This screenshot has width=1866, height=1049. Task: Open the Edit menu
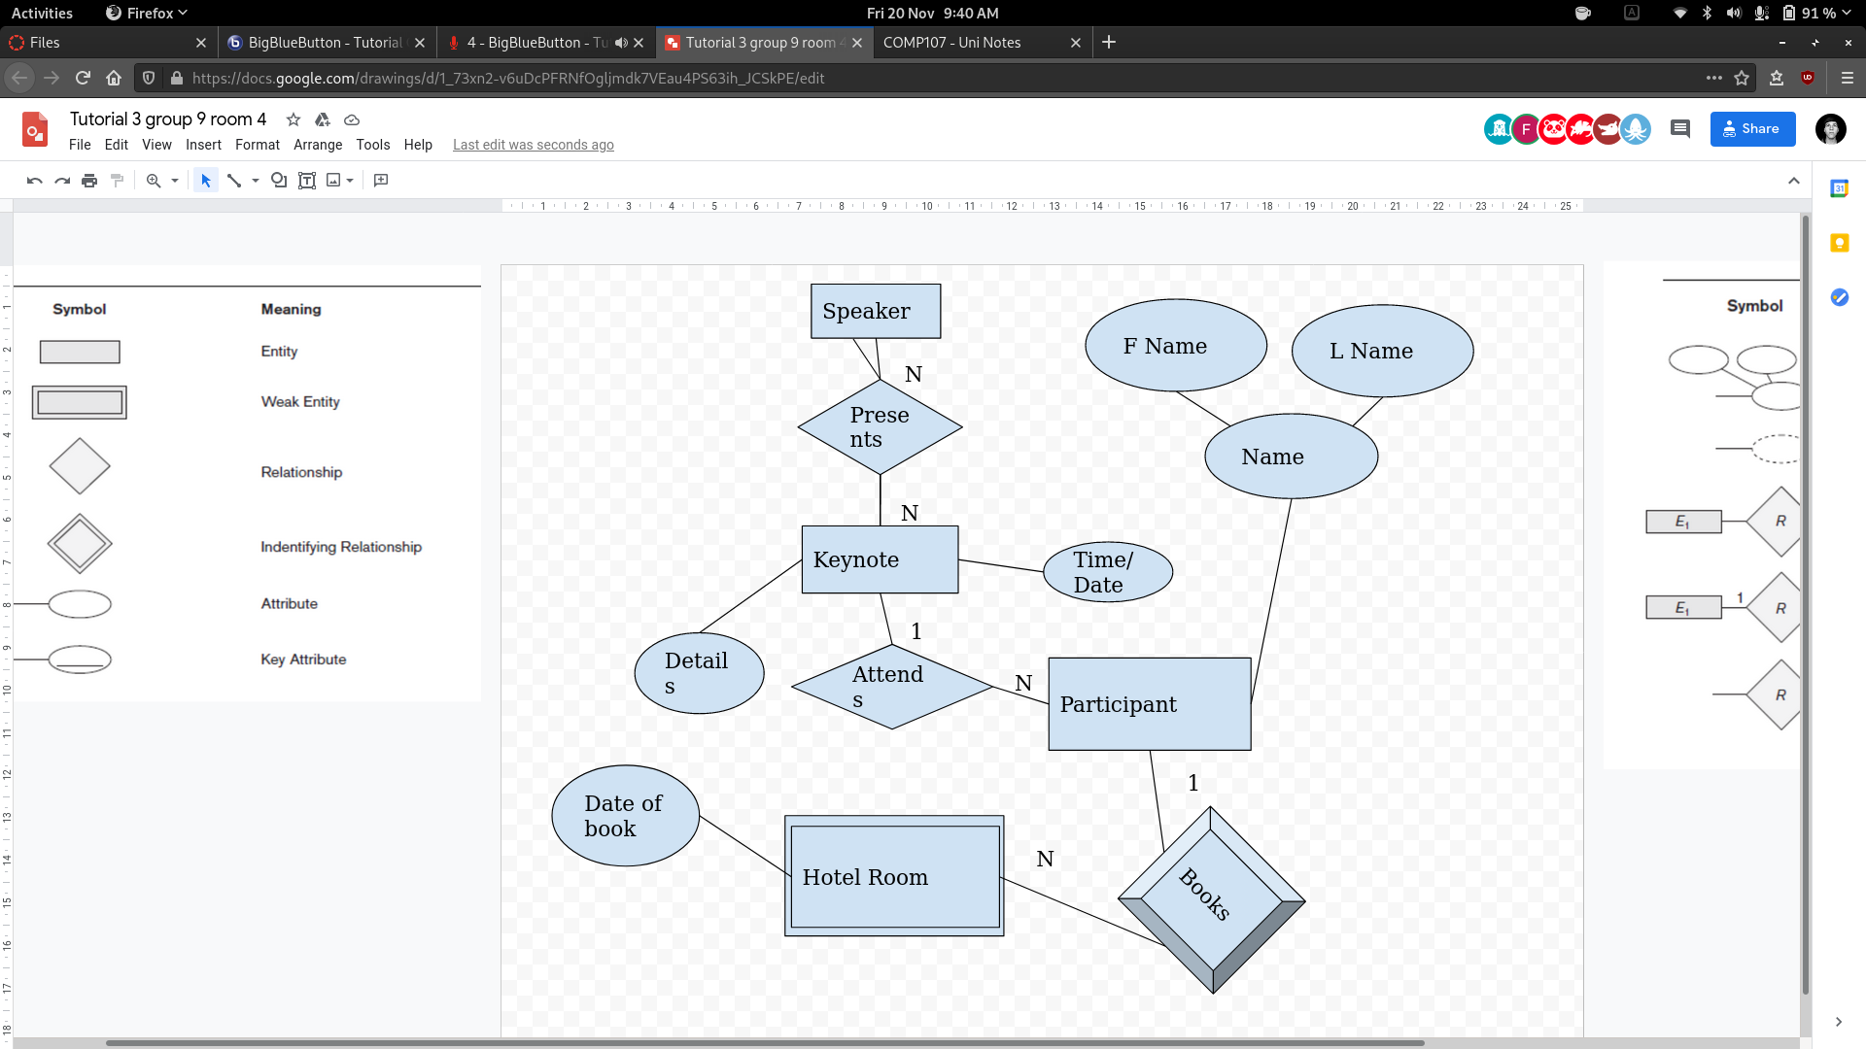click(117, 145)
